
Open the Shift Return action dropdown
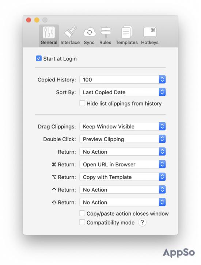pyautogui.click(x=122, y=202)
